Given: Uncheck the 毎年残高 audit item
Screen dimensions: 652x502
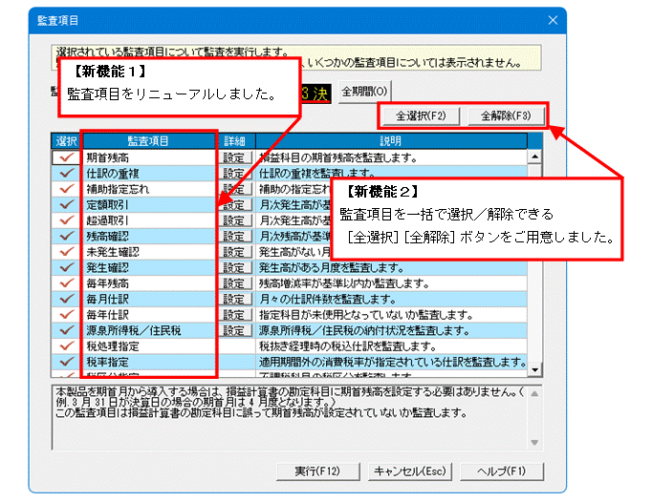Looking at the screenshot, I should click(66, 283).
